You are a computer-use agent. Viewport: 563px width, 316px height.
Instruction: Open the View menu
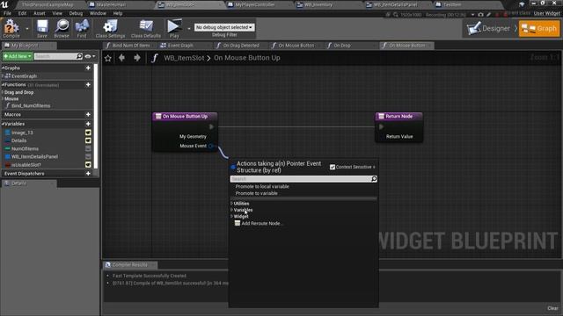pos(57,13)
